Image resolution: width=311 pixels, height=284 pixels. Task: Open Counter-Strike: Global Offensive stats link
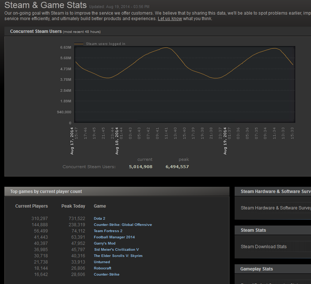122,225
